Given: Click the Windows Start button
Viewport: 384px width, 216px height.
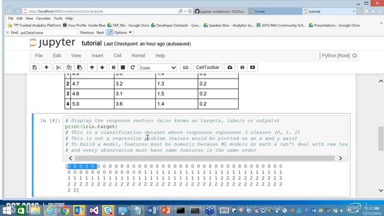Looking at the screenshot, I should (7, 211).
